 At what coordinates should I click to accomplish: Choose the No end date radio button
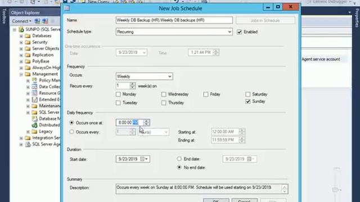coord(179,167)
